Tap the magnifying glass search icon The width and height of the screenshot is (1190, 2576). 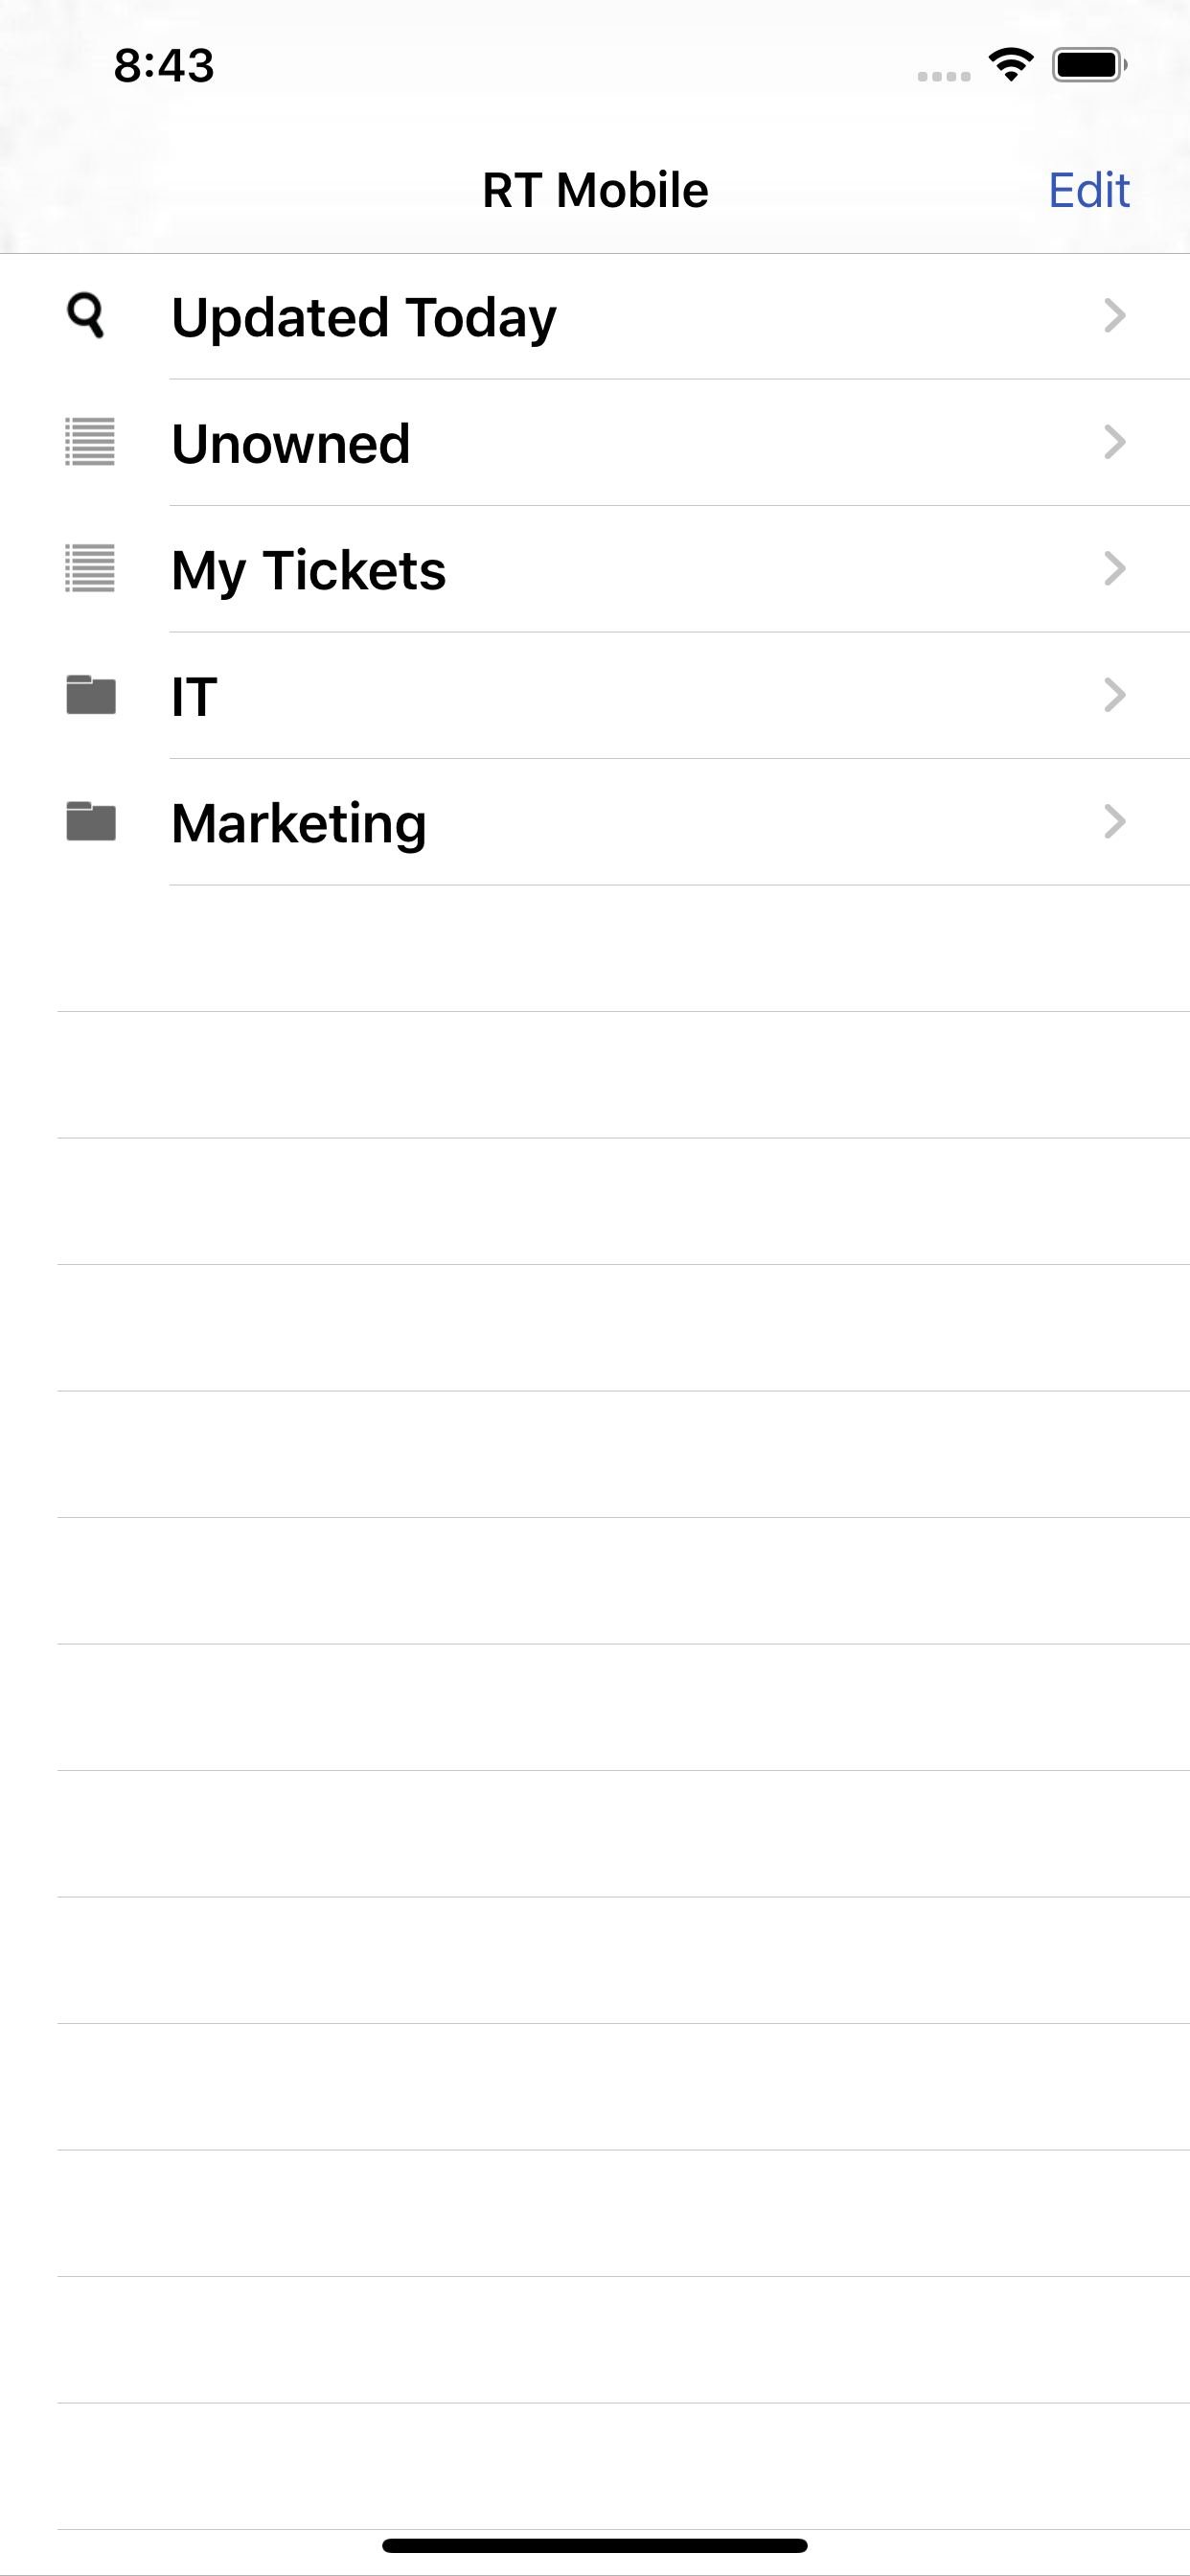(87, 316)
